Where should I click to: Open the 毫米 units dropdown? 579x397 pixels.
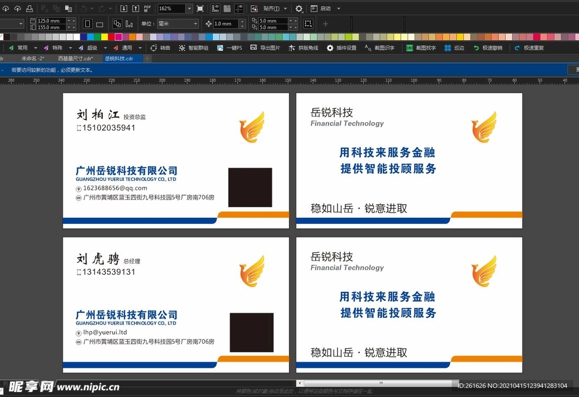(196, 23)
